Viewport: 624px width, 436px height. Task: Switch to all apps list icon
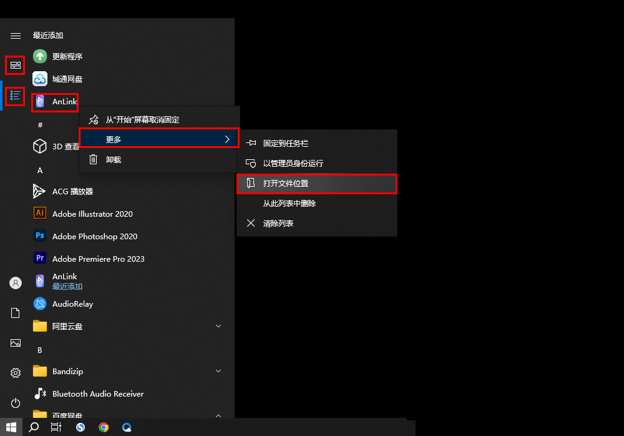pyautogui.click(x=16, y=96)
